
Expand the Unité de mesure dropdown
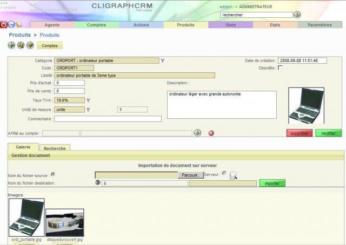(x=88, y=110)
